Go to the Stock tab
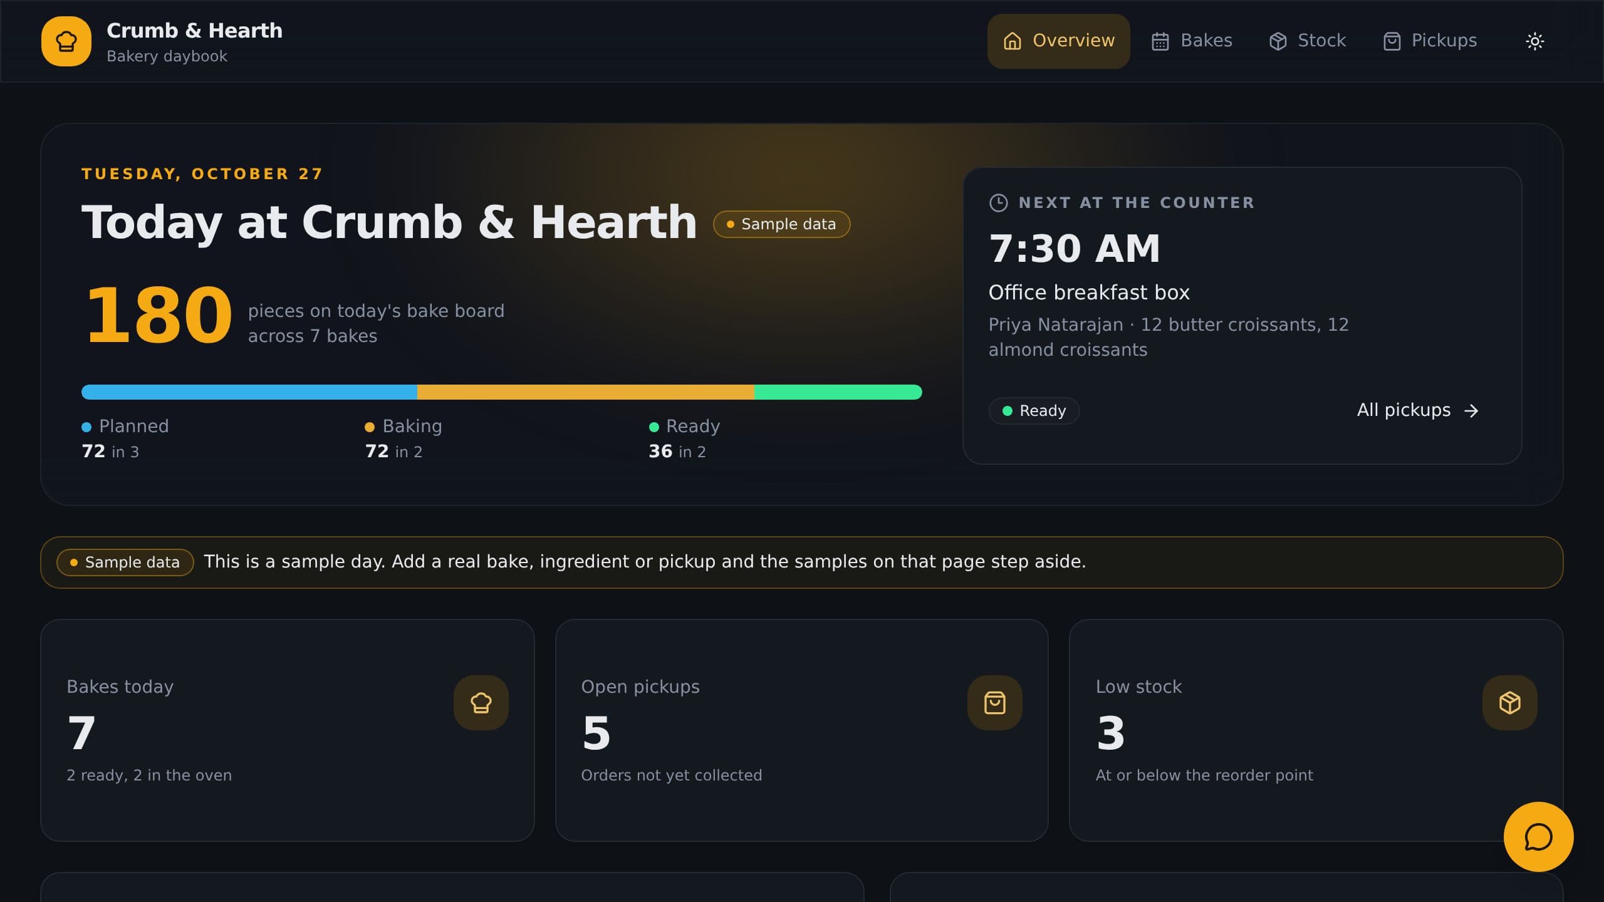Image resolution: width=1604 pixels, height=902 pixels. 1308,41
